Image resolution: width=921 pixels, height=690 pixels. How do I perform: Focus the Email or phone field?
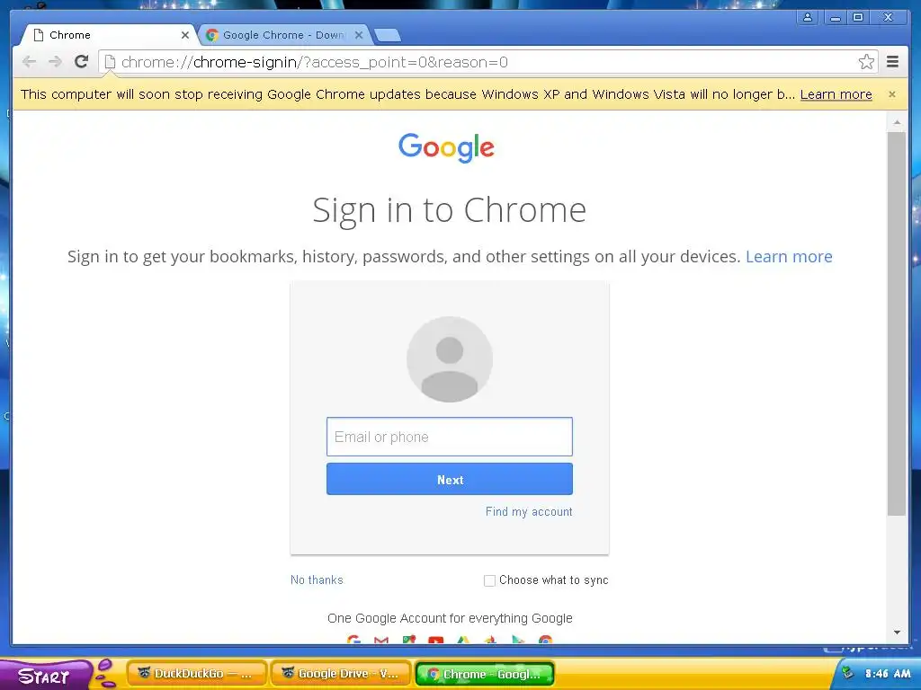pyautogui.click(x=450, y=437)
